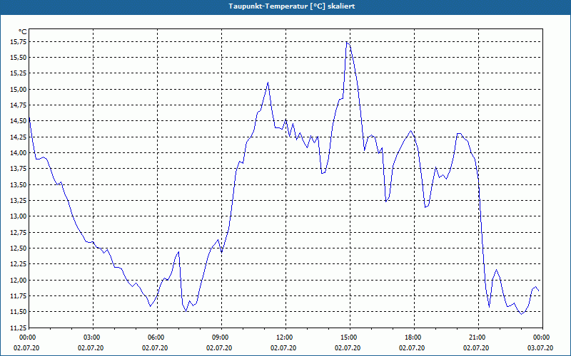Select the 03.07.20 date label
This screenshot has width=571, height=356.
(x=540, y=348)
